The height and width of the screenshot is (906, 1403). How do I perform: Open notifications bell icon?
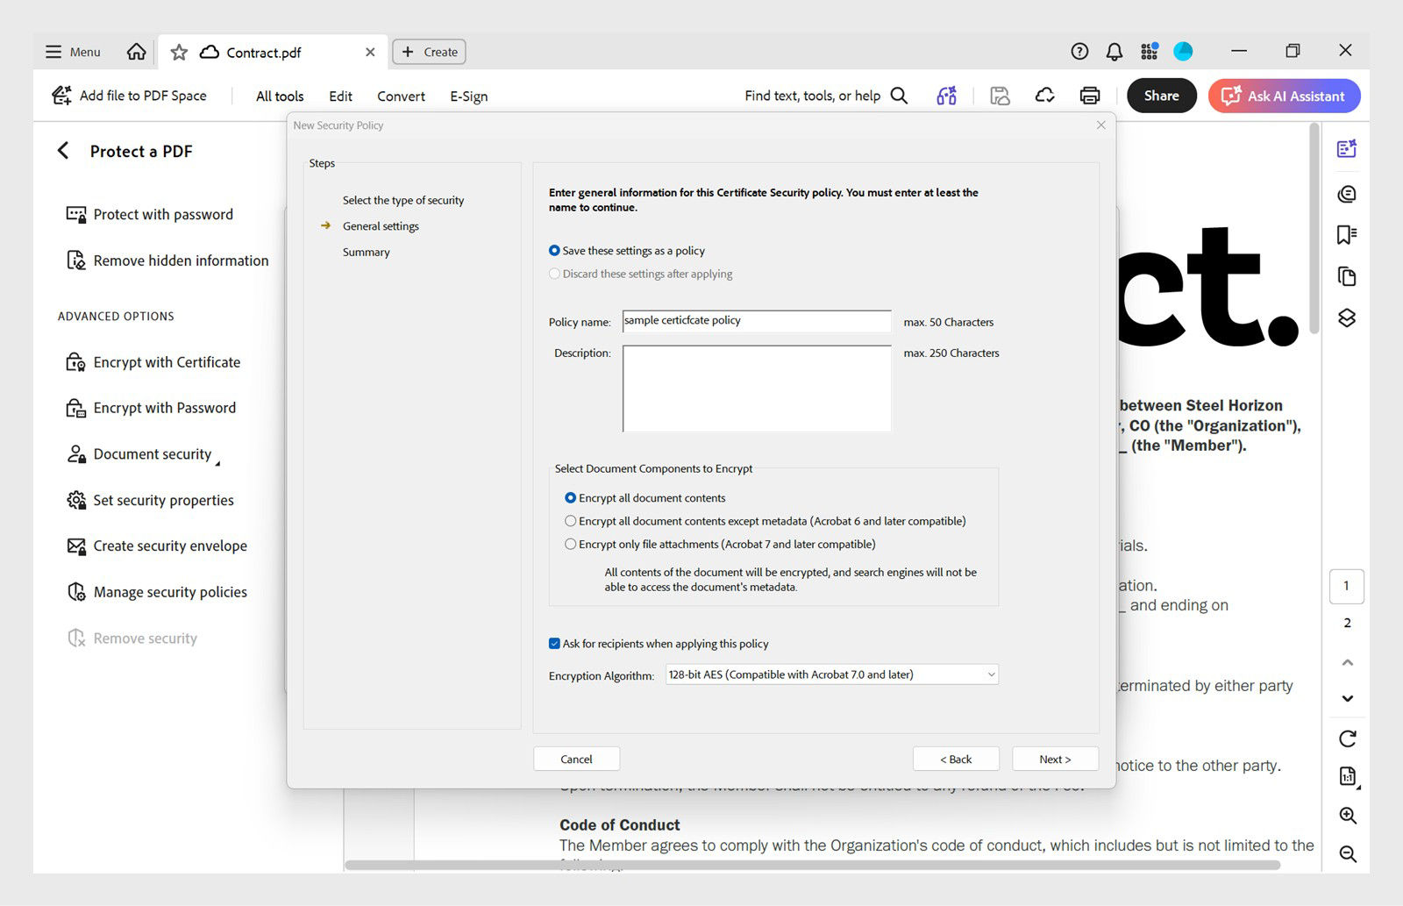click(1114, 52)
